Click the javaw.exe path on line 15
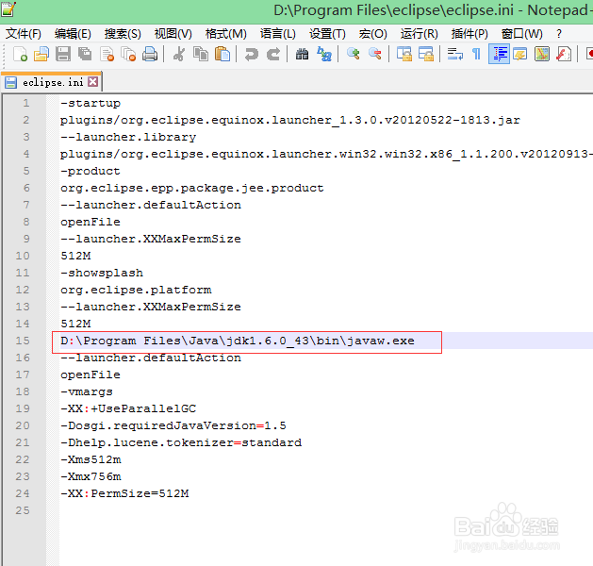Viewport: 593px width, 566px height. coord(238,341)
